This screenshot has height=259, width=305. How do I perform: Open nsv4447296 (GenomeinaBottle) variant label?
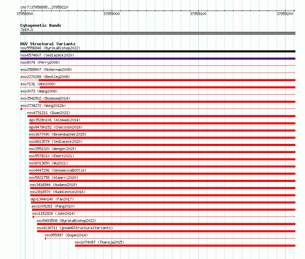[x=58, y=170]
